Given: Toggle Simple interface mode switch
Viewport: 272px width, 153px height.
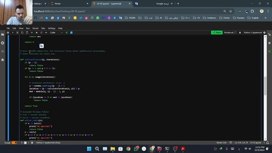Looking at the screenshot, I should 14,143.
